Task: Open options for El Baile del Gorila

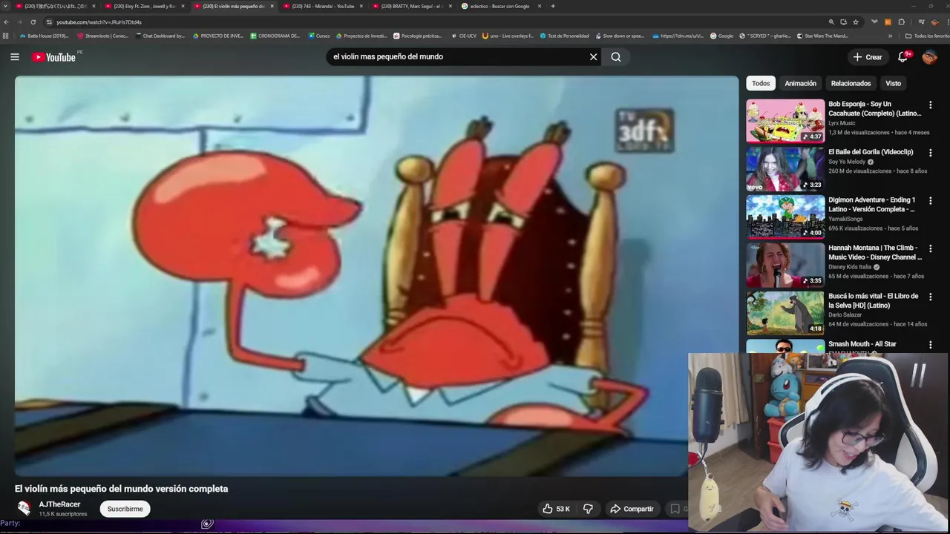Action: pos(930,153)
